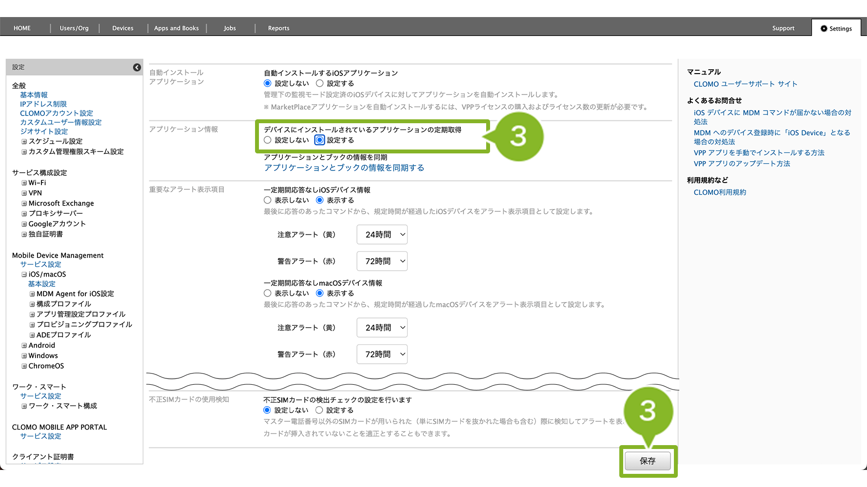The height and width of the screenshot is (487, 867).
Task: Open macOS 警告アラート（赤） 72時間 dropdown
Action: (382, 354)
